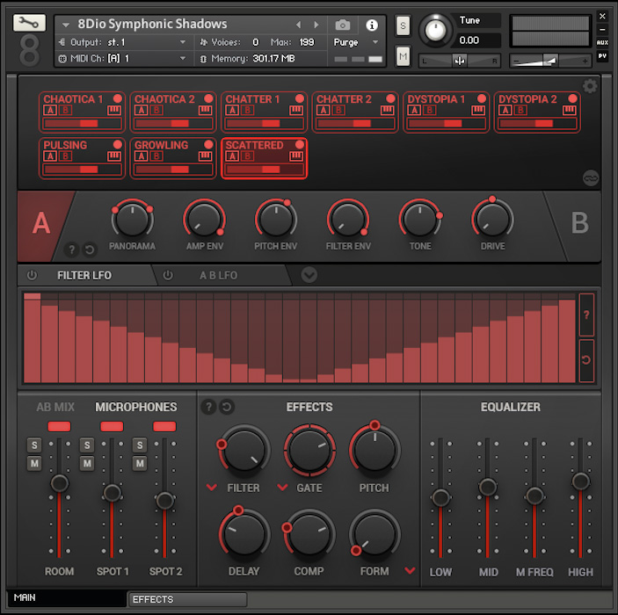Open the instrument name dropdown arrow

point(66,25)
